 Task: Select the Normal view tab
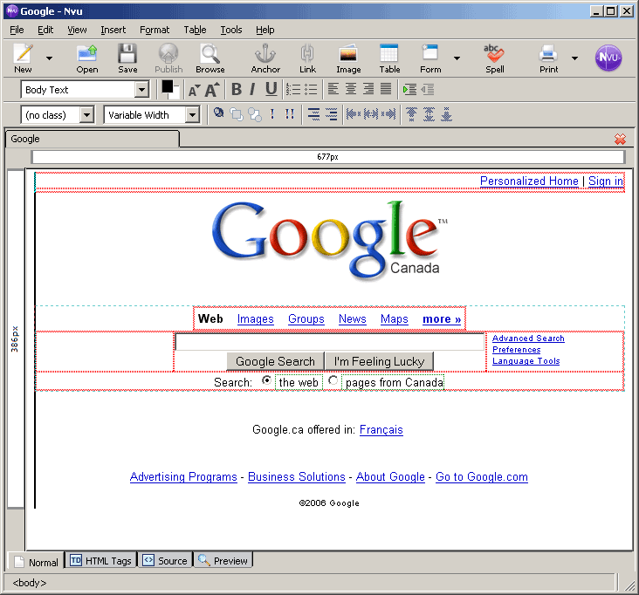[37, 562]
